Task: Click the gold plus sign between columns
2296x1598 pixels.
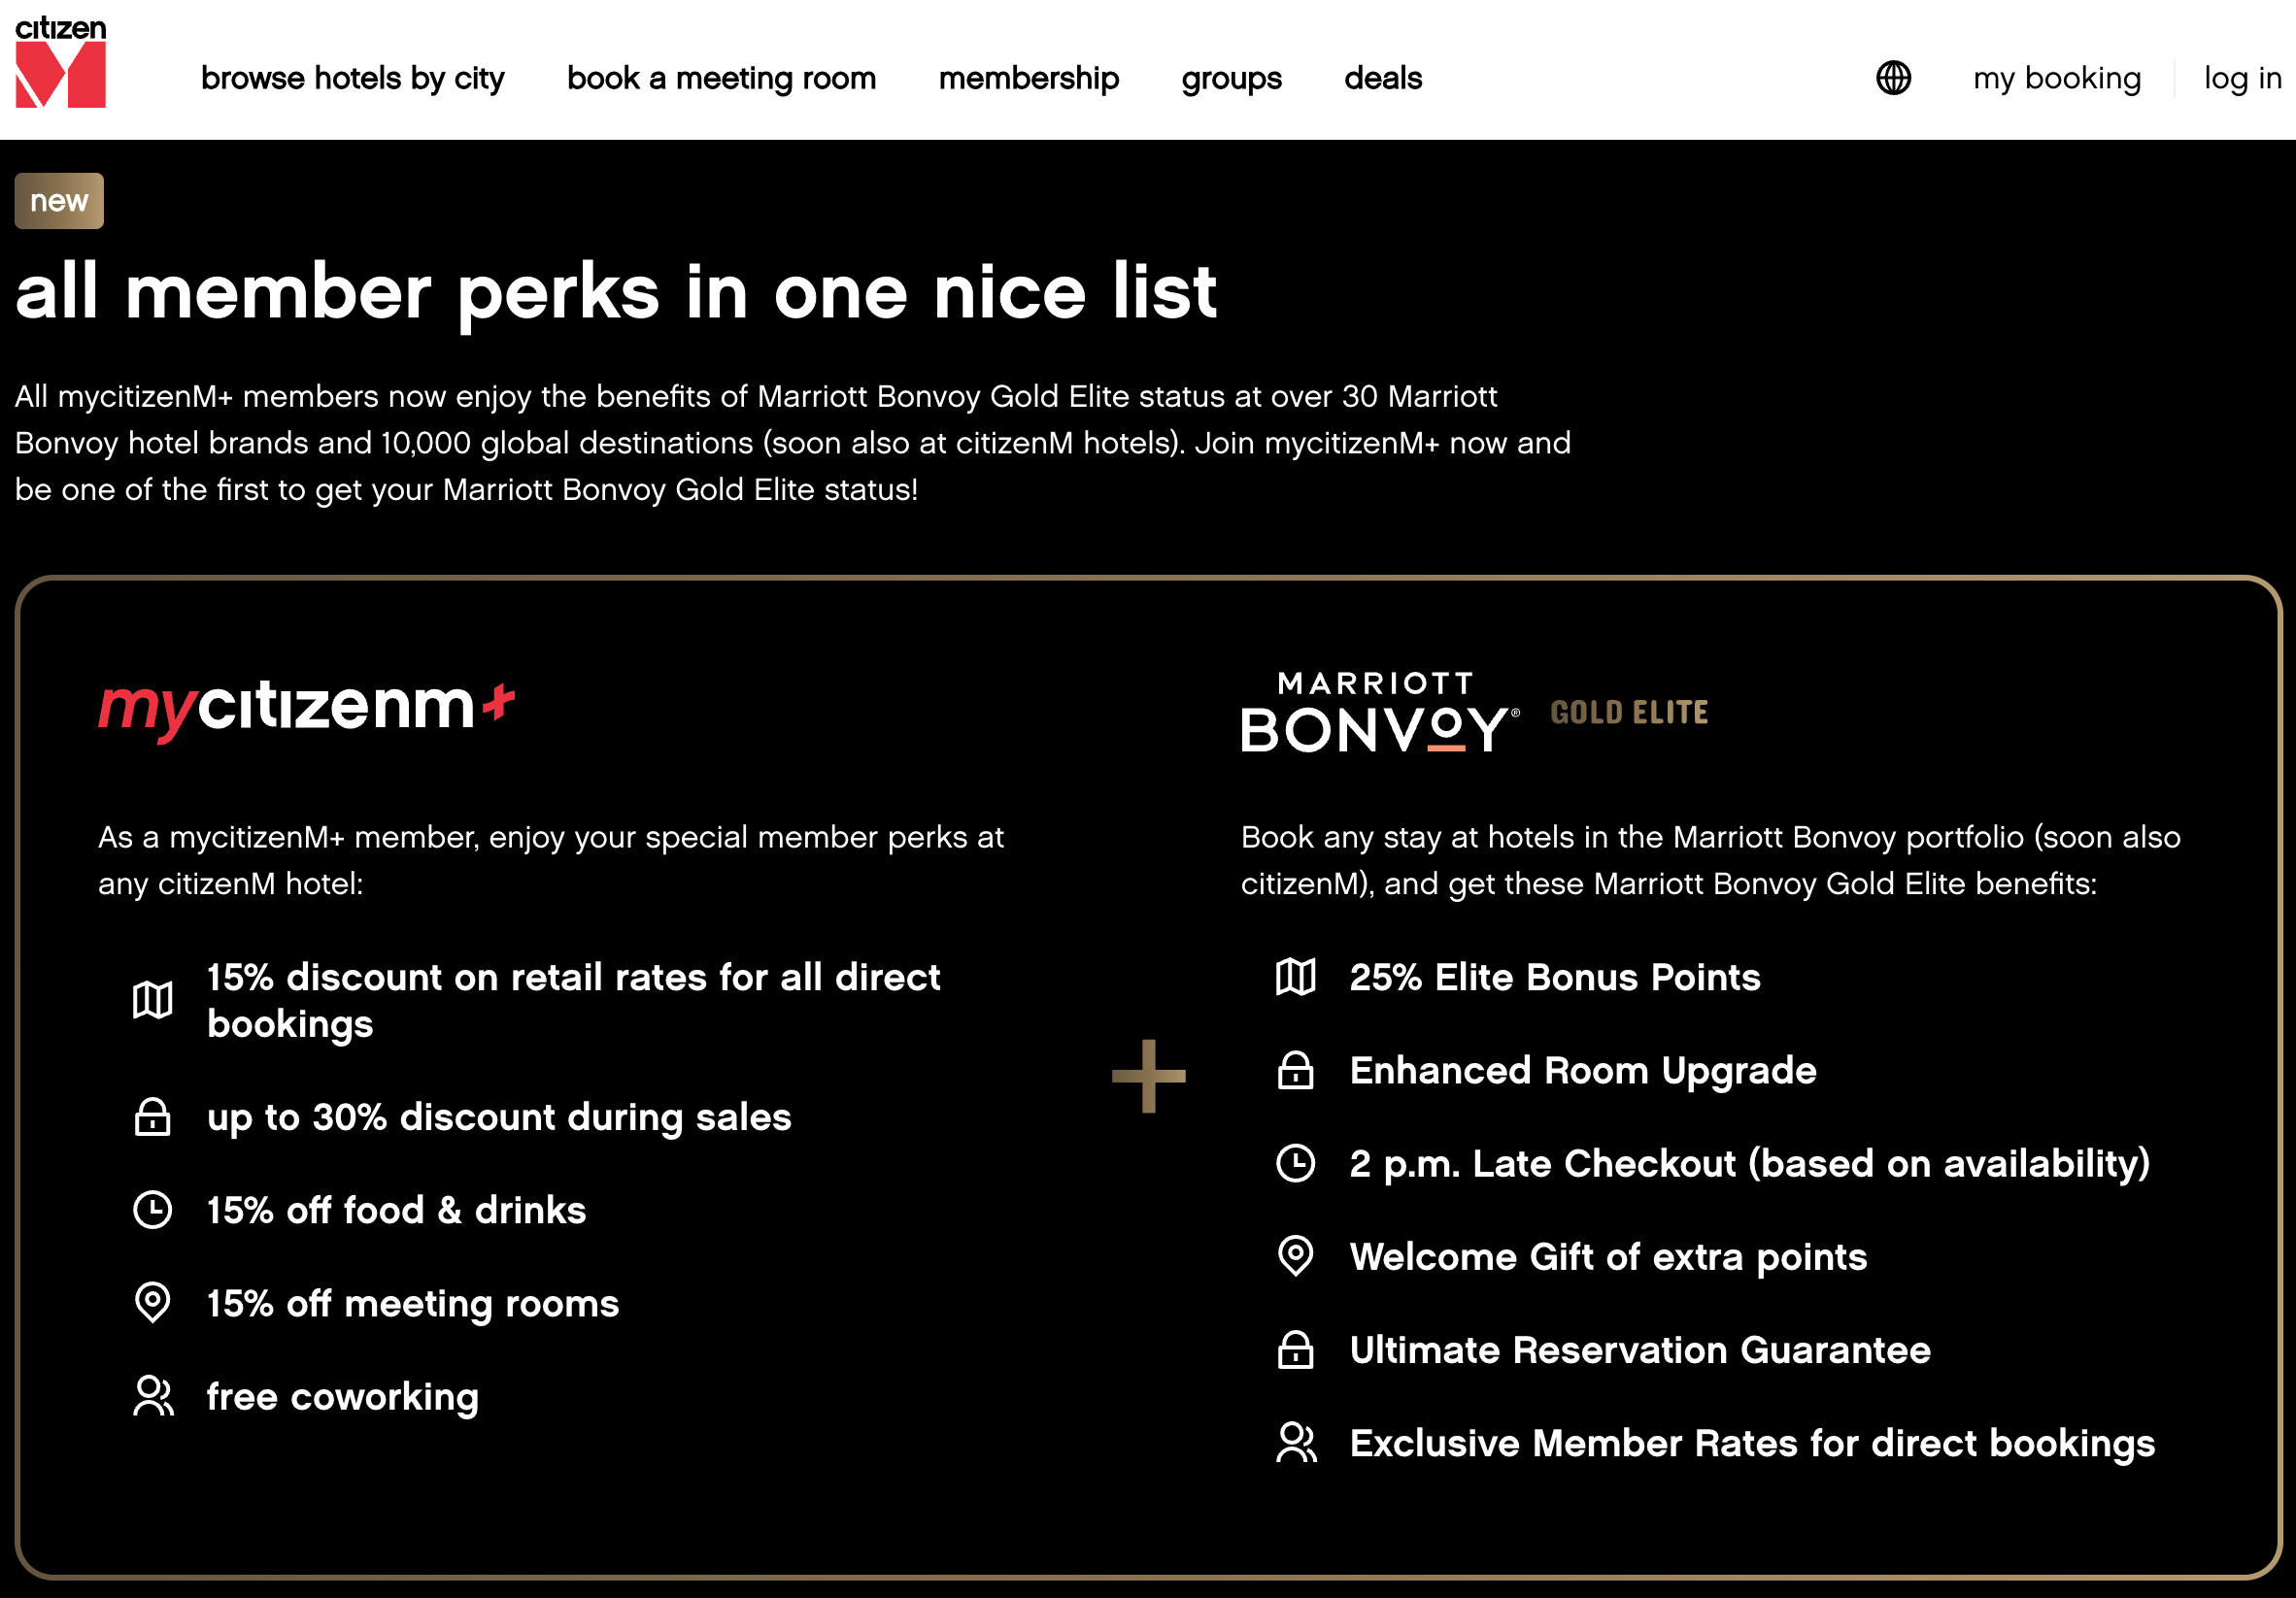Action: tap(1148, 1077)
